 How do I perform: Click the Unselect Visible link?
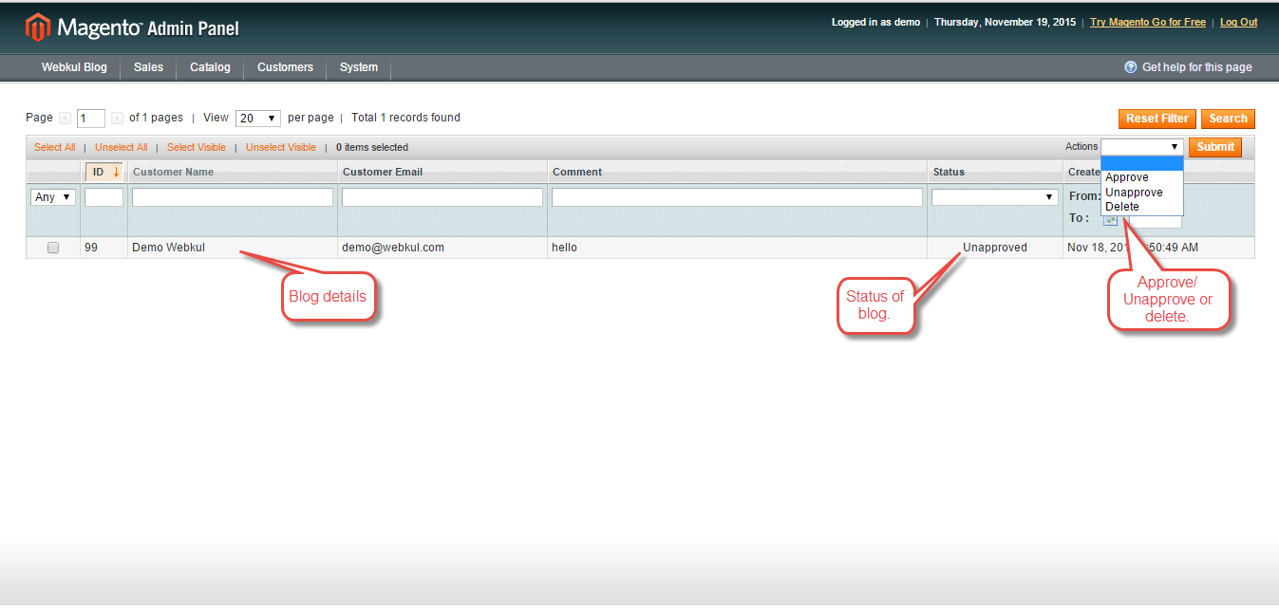[281, 147]
